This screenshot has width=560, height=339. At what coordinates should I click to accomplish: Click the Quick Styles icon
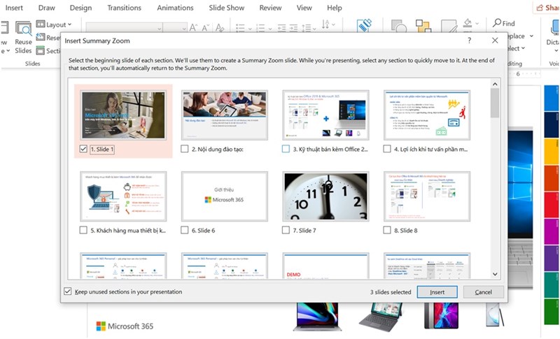tap(449, 27)
